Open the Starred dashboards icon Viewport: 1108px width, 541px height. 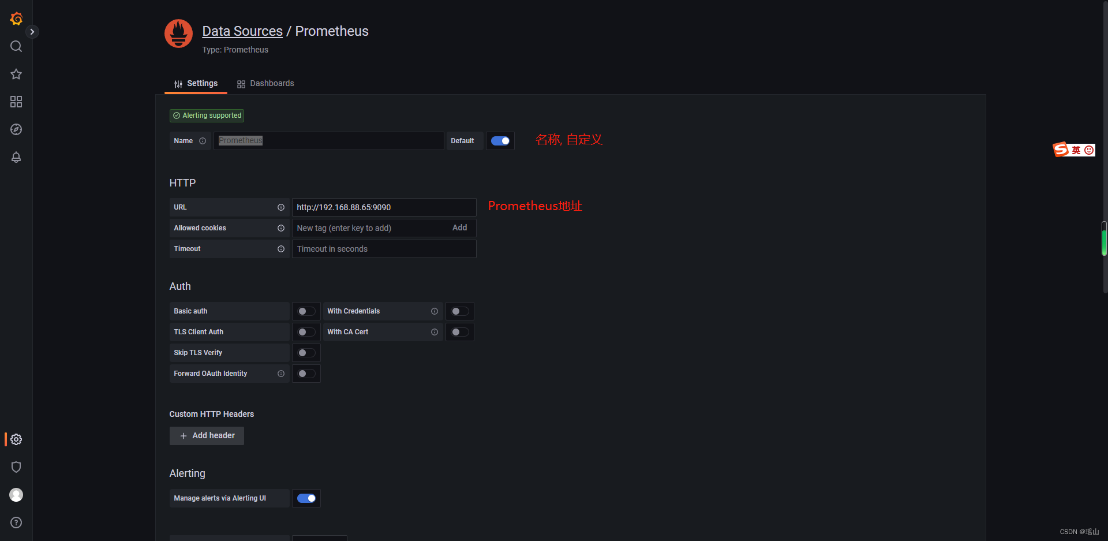[x=16, y=74]
